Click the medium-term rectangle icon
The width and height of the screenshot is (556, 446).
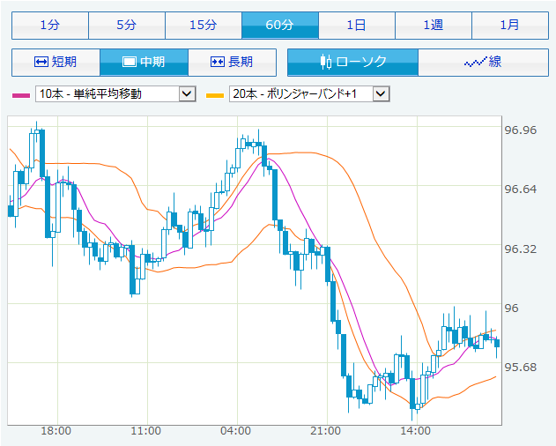[129, 63]
